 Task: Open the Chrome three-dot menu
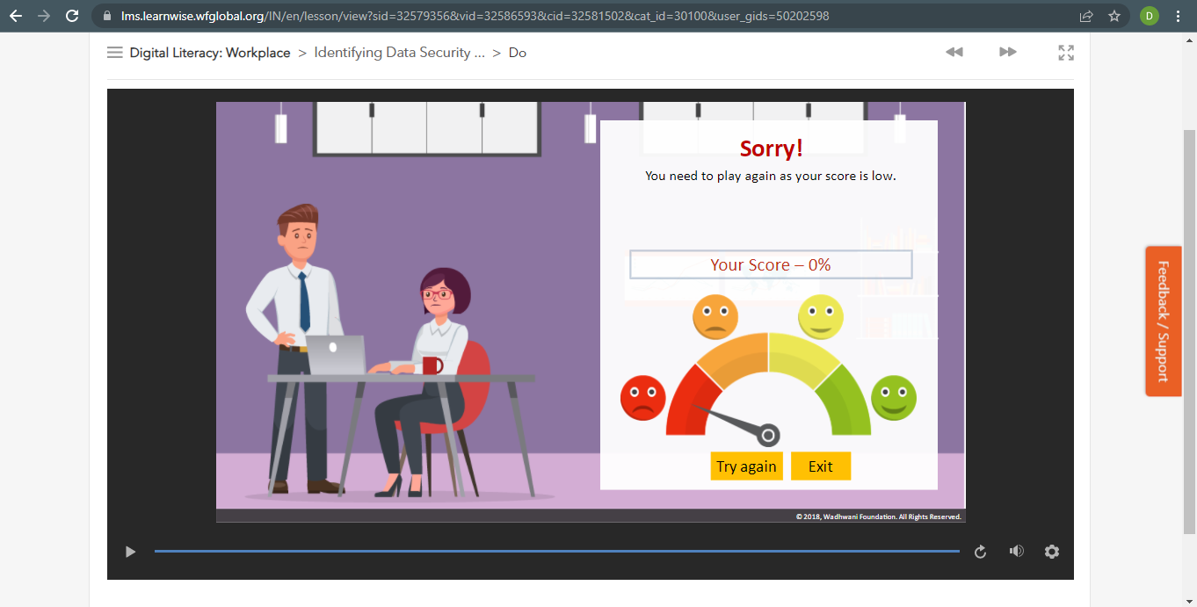(x=1178, y=16)
